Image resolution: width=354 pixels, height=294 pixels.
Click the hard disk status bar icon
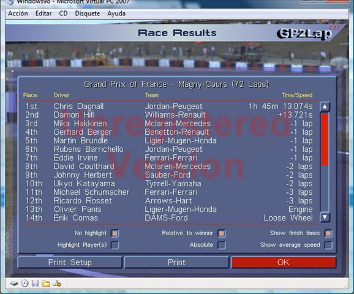tap(14, 284)
